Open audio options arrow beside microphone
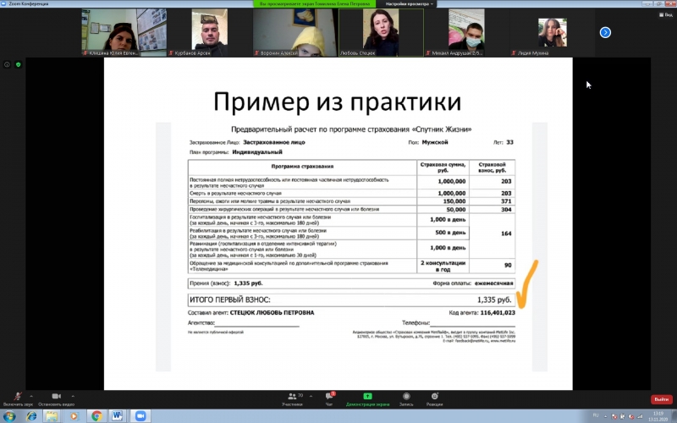The image size is (677, 423). pos(31,396)
